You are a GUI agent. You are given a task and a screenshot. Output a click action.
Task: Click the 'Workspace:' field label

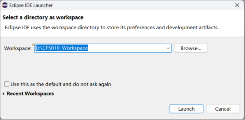point(18,48)
